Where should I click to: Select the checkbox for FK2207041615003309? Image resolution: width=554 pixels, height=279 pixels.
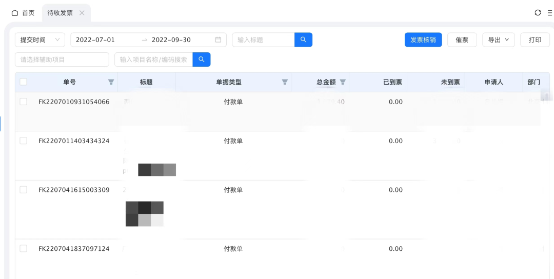[x=24, y=190]
